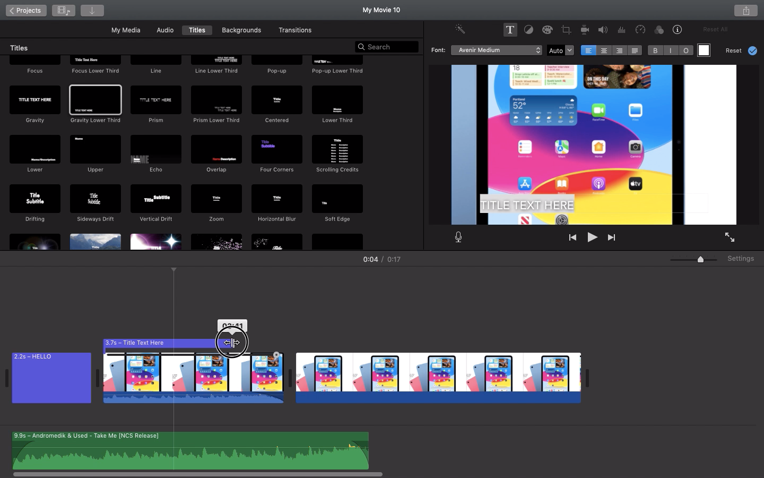The width and height of the screenshot is (764, 478).
Task: Play the movie in the viewer
Action: point(592,237)
